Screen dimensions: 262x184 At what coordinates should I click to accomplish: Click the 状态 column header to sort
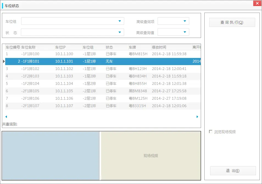[x=109, y=47]
